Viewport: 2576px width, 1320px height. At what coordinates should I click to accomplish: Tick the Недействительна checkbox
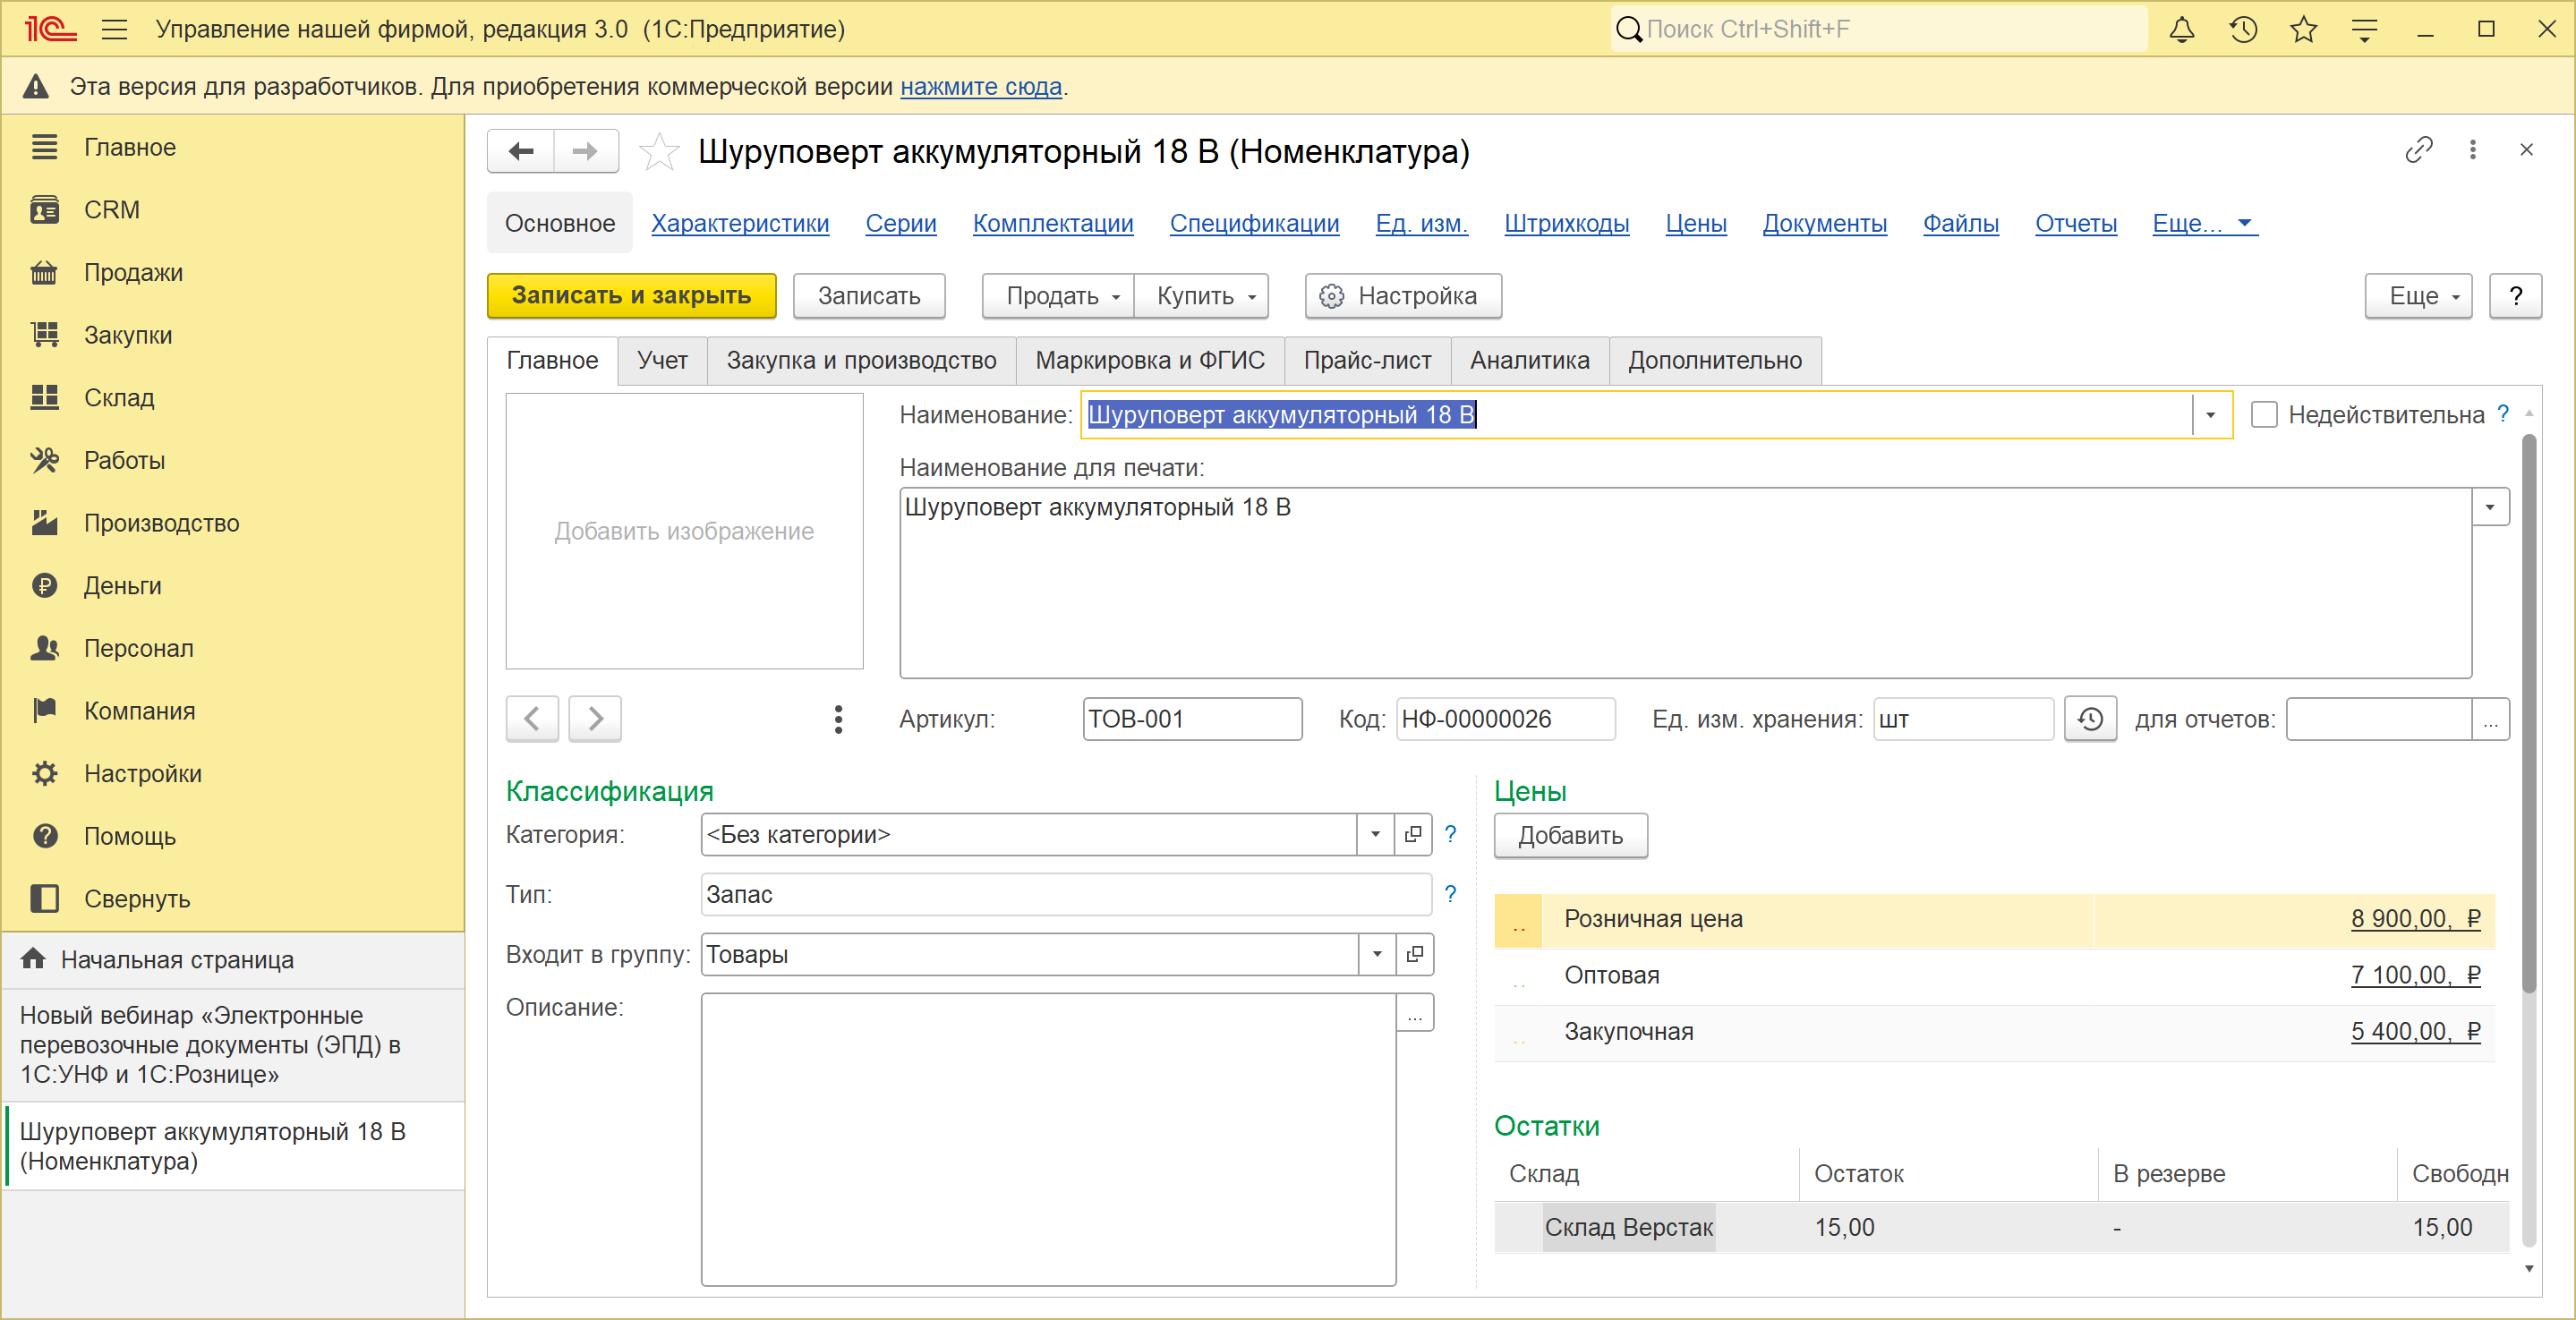(x=2263, y=415)
